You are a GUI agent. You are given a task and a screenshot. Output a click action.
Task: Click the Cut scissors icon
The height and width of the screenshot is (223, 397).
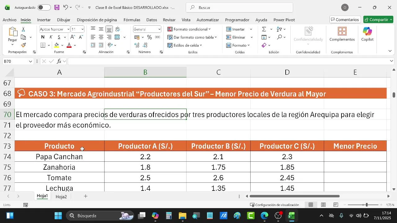pos(23,29)
